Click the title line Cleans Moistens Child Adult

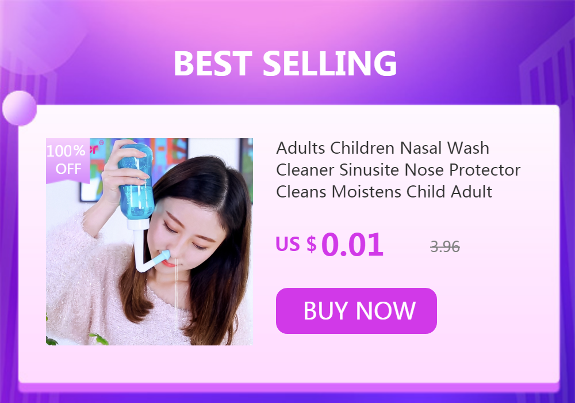(384, 192)
